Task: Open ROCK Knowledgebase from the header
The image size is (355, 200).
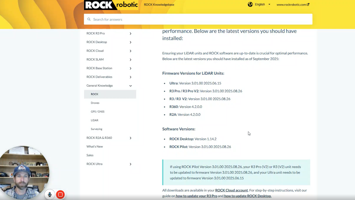Action: point(159,4)
